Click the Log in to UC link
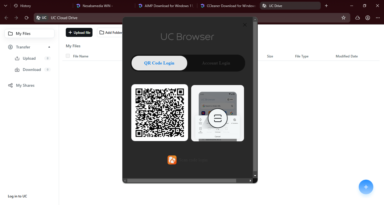The width and height of the screenshot is (384, 205). [17, 196]
